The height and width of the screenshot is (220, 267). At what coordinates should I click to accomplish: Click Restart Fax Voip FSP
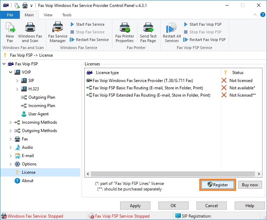(205, 40)
